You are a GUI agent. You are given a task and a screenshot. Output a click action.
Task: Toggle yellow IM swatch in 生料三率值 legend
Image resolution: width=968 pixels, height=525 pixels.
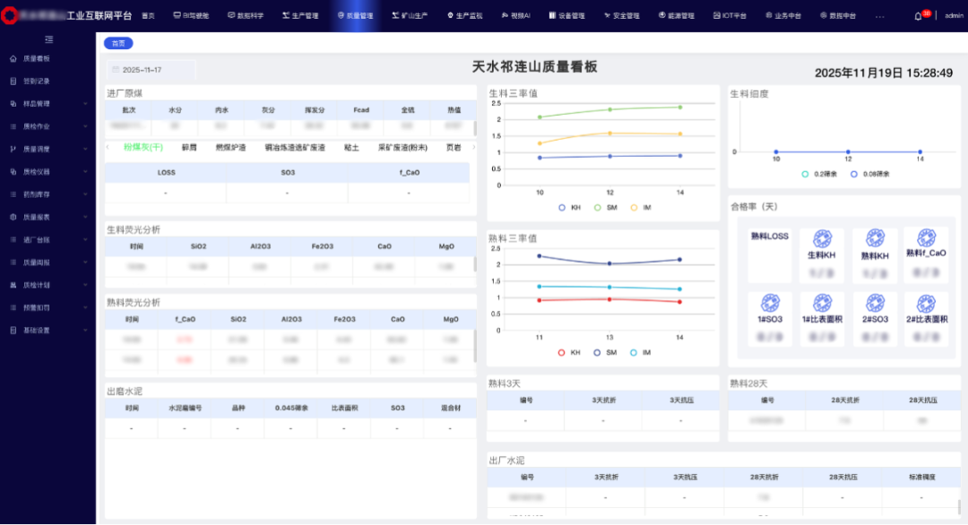(x=635, y=207)
